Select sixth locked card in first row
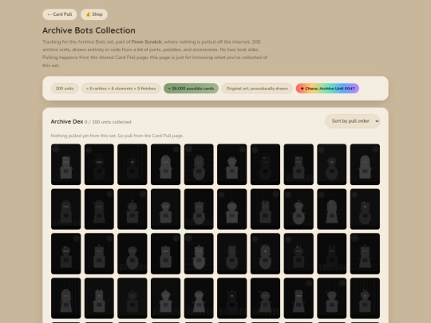This screenshot has height=323, width=431. click(x=232, y=164)
